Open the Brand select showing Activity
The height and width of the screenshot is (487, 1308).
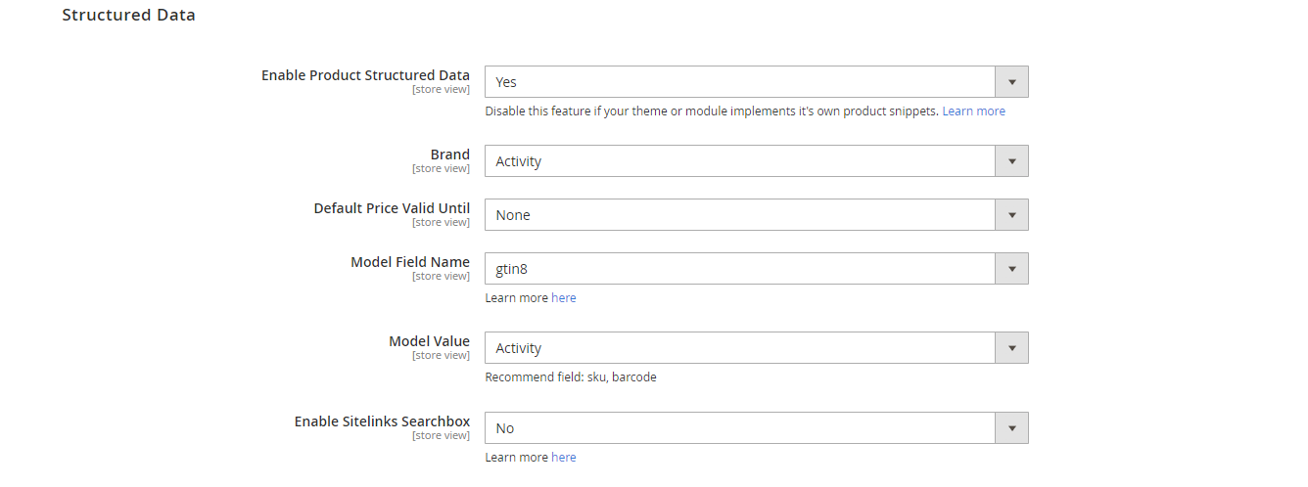click(739, 161)
